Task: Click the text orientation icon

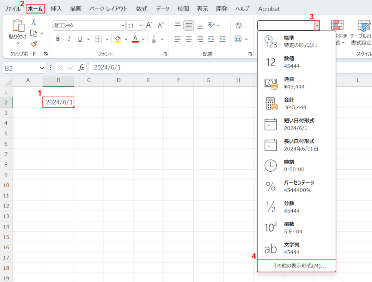Action: (211, 25)
